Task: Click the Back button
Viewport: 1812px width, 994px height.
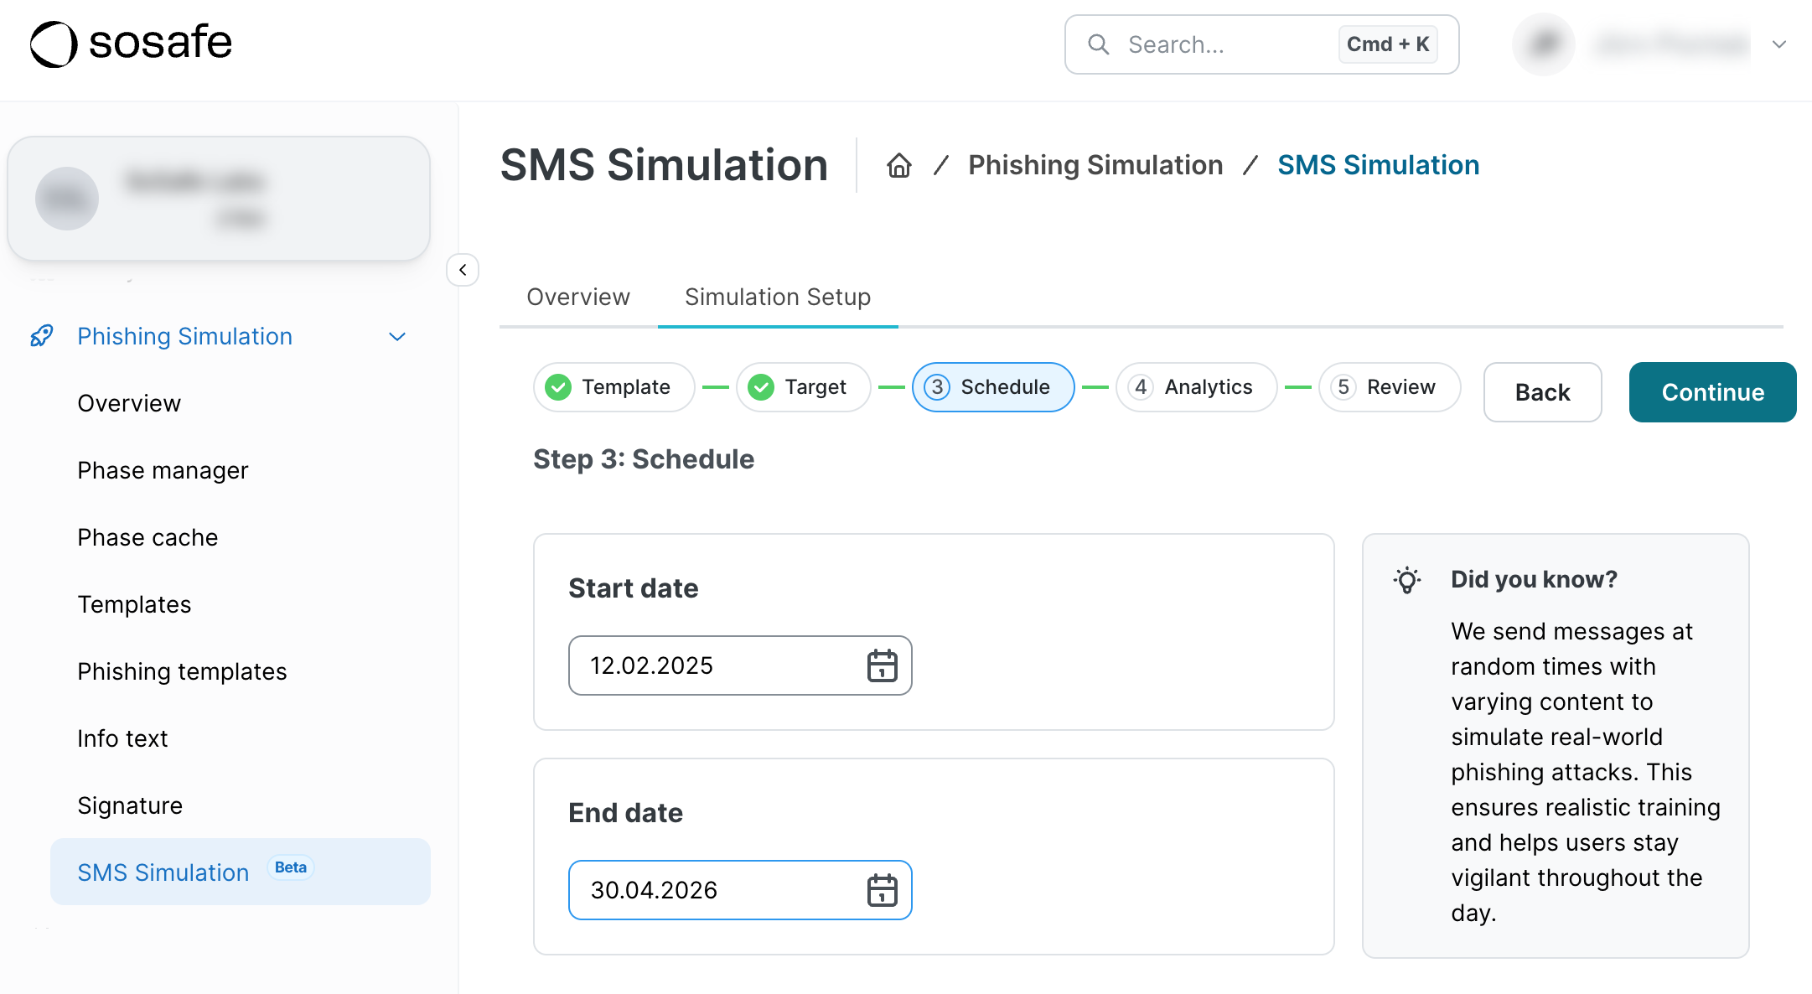Action: pyautogui.click(x=1541, y=391)
